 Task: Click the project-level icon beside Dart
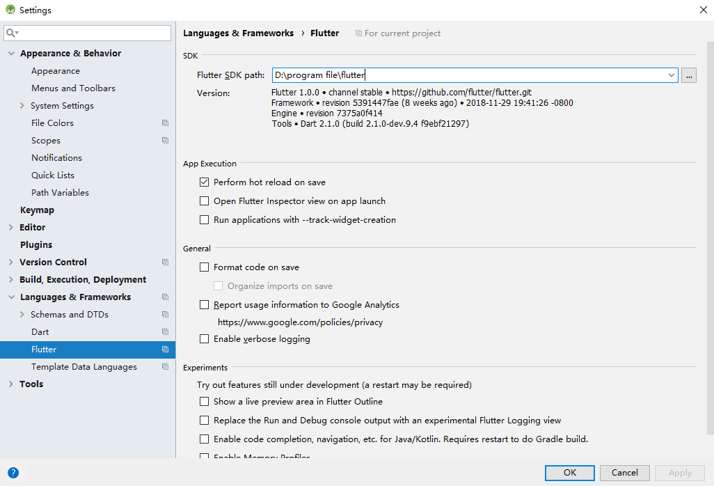coord(166,331)
